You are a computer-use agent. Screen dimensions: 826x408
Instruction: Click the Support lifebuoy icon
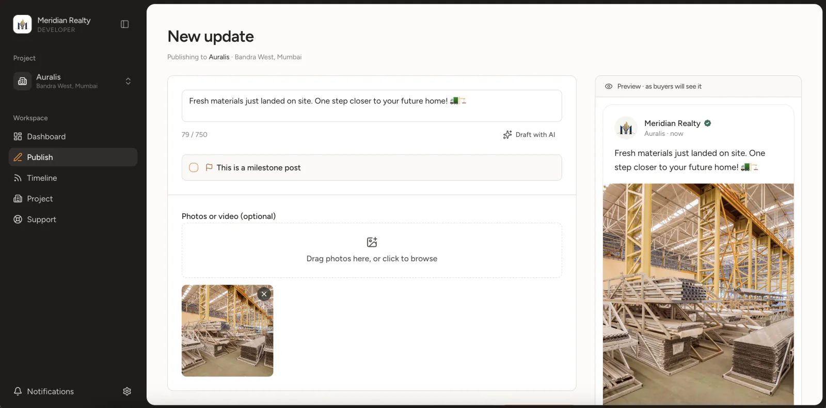18,219
